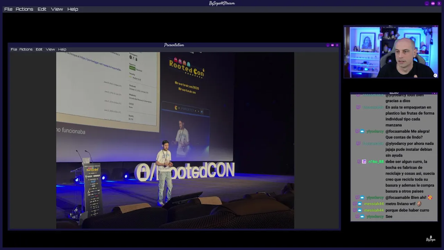Viewport: 444px width, 250px height.
Task: Click the crown badge on the 'Bien ahi!' message
Action: point(362,198)
